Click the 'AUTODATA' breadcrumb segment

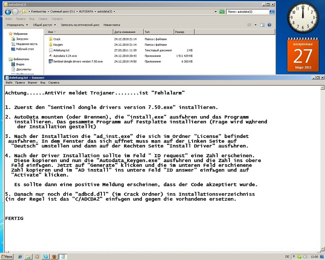[86, 11]
